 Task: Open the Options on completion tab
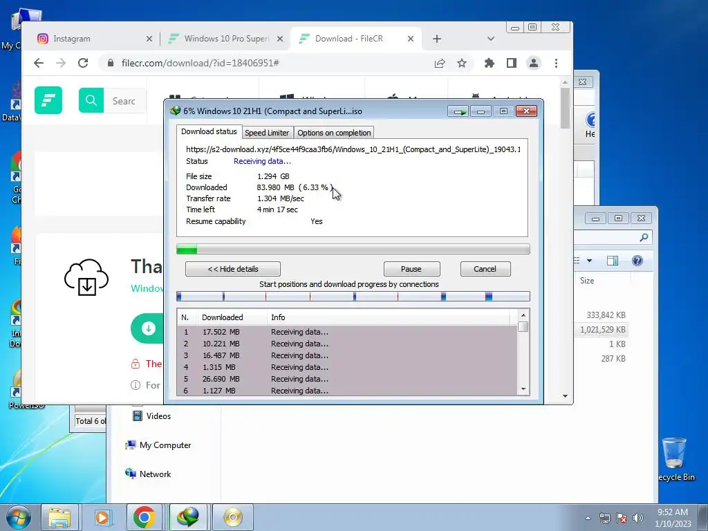pos(334,133)
